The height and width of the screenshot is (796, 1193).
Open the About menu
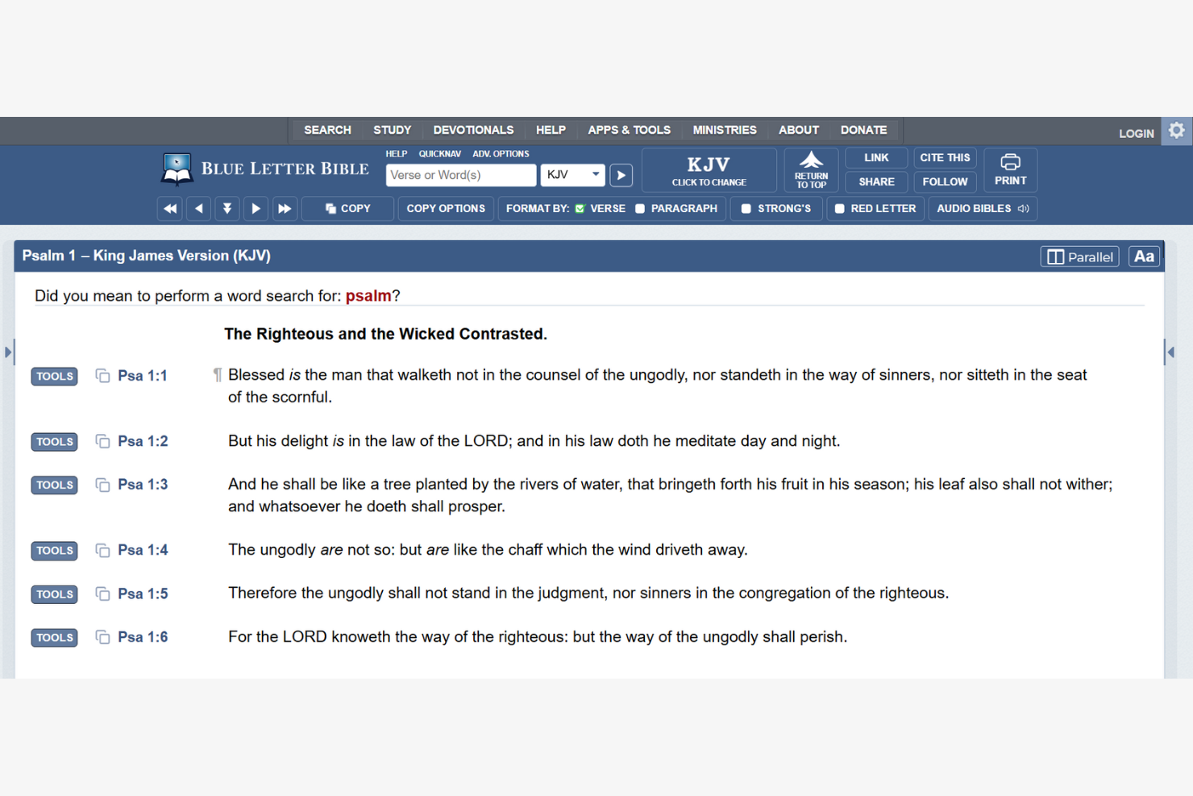[x=799, y=130]
